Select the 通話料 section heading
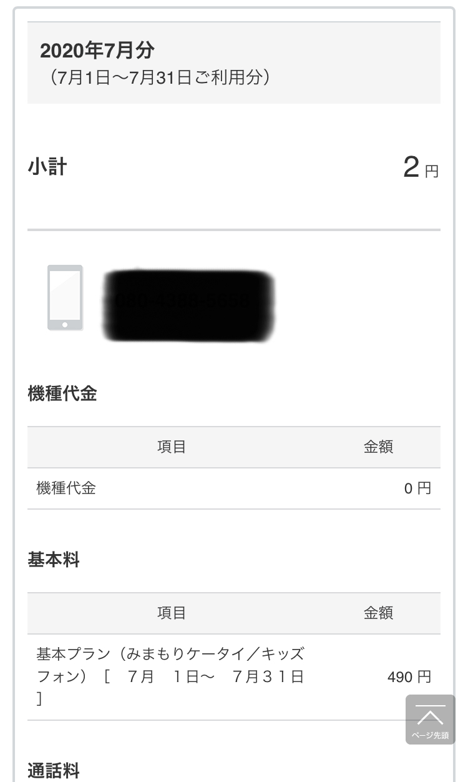468x782 pixels. 54,771
